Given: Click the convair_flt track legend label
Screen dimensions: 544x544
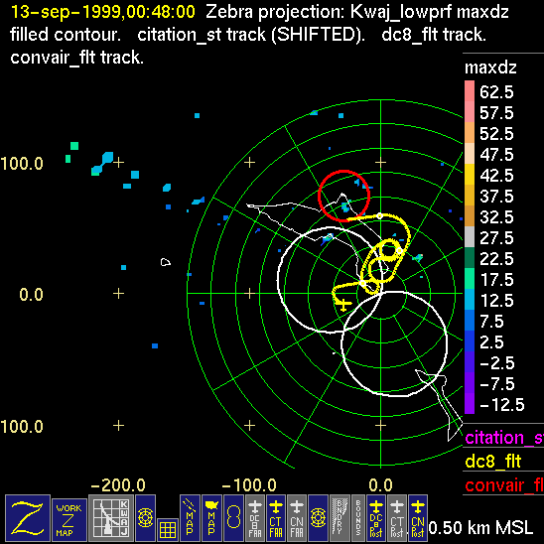Looking at the screenshot, I should tap(504, 485).
